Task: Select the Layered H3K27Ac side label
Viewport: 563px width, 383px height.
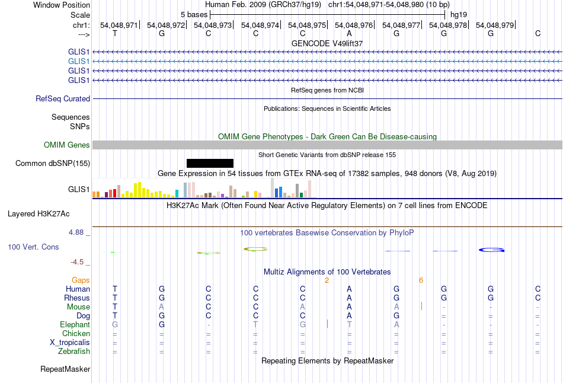Action: tap(39, 214)
